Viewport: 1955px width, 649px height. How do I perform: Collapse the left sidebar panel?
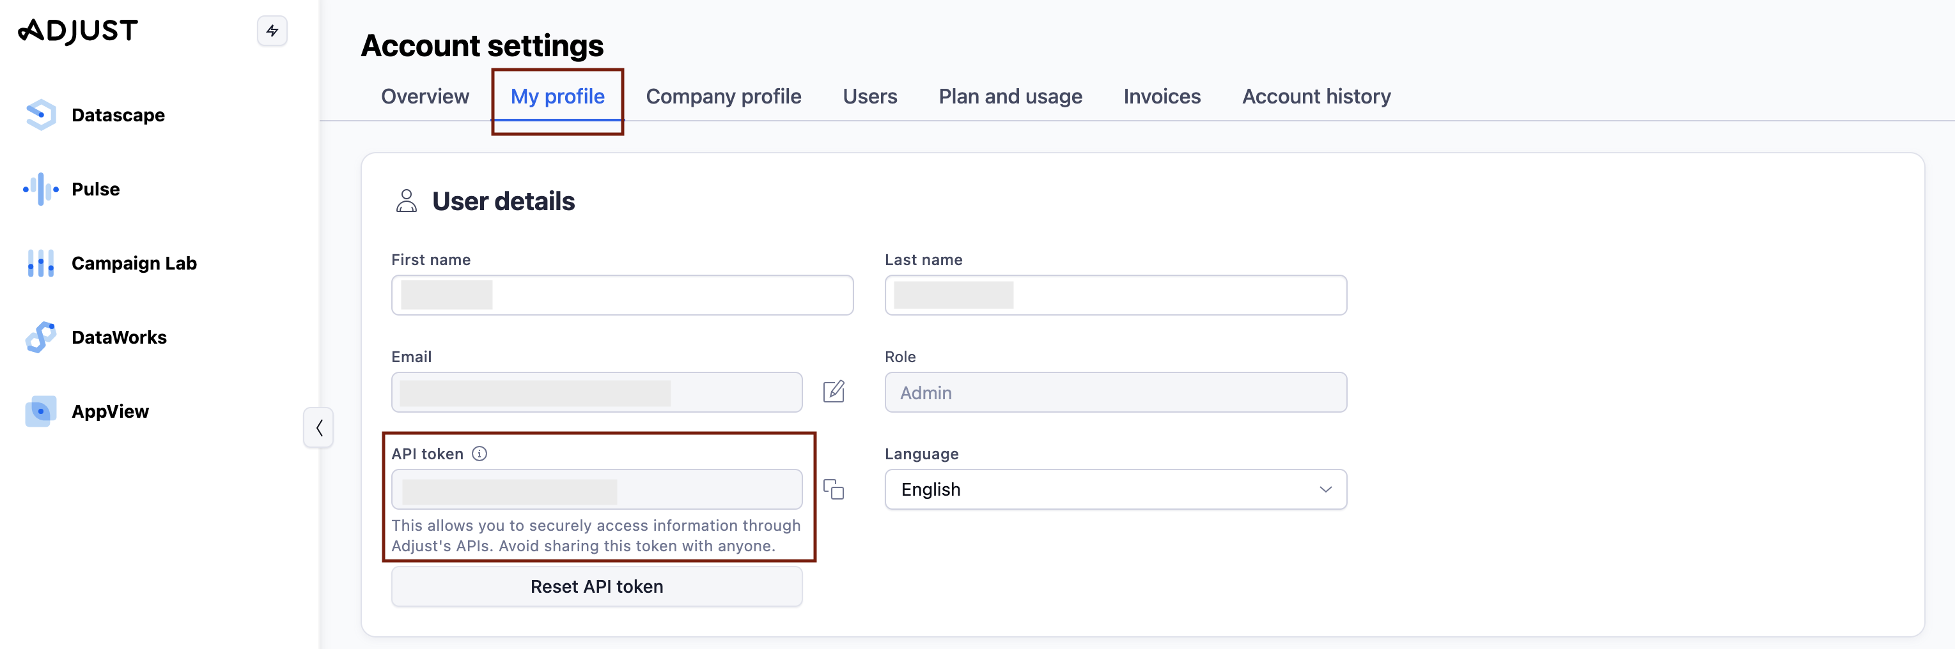click(319, 427)
